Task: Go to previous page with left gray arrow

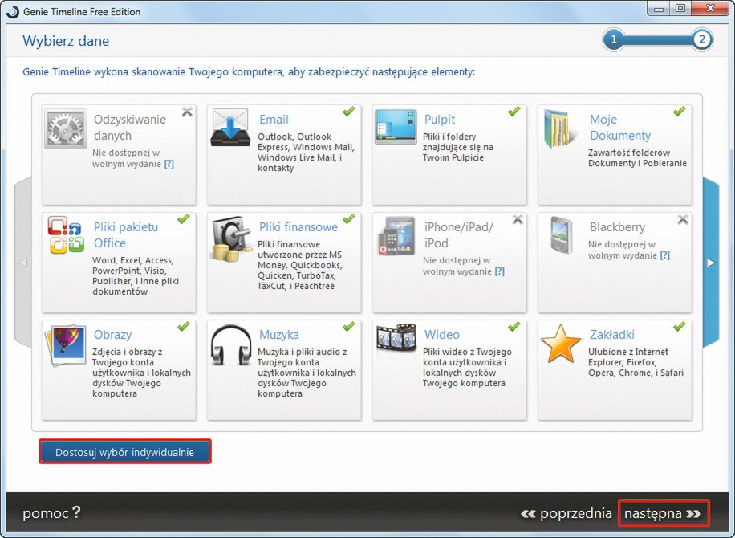Action: pyautogui.click(x=23, y=263)
